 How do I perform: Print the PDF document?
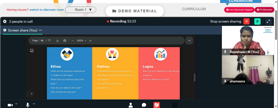(65, 41)
